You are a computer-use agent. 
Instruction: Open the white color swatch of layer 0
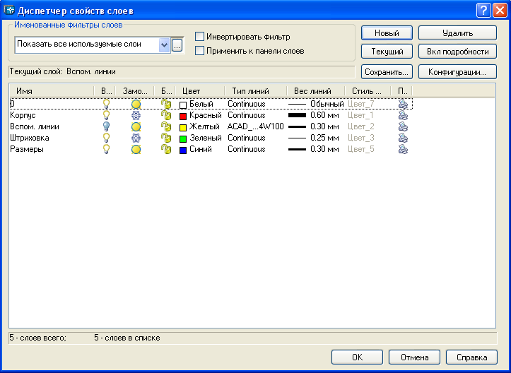click(x=183, y=105)
